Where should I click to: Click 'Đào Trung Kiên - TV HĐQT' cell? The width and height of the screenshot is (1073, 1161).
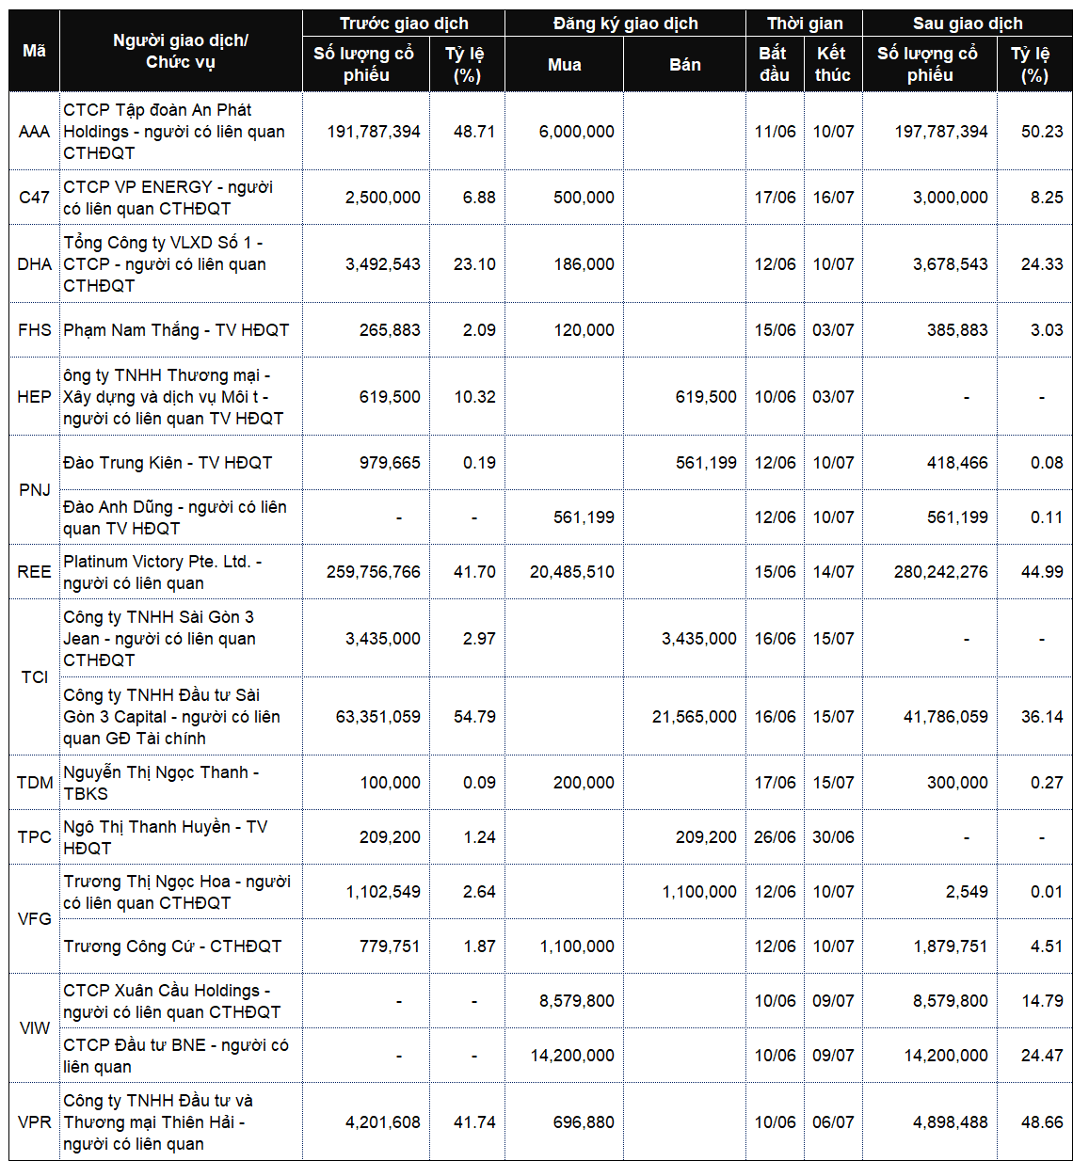coord(181,463)
